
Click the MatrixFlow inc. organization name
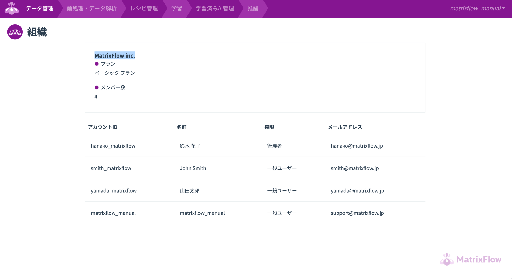(115, 55)
